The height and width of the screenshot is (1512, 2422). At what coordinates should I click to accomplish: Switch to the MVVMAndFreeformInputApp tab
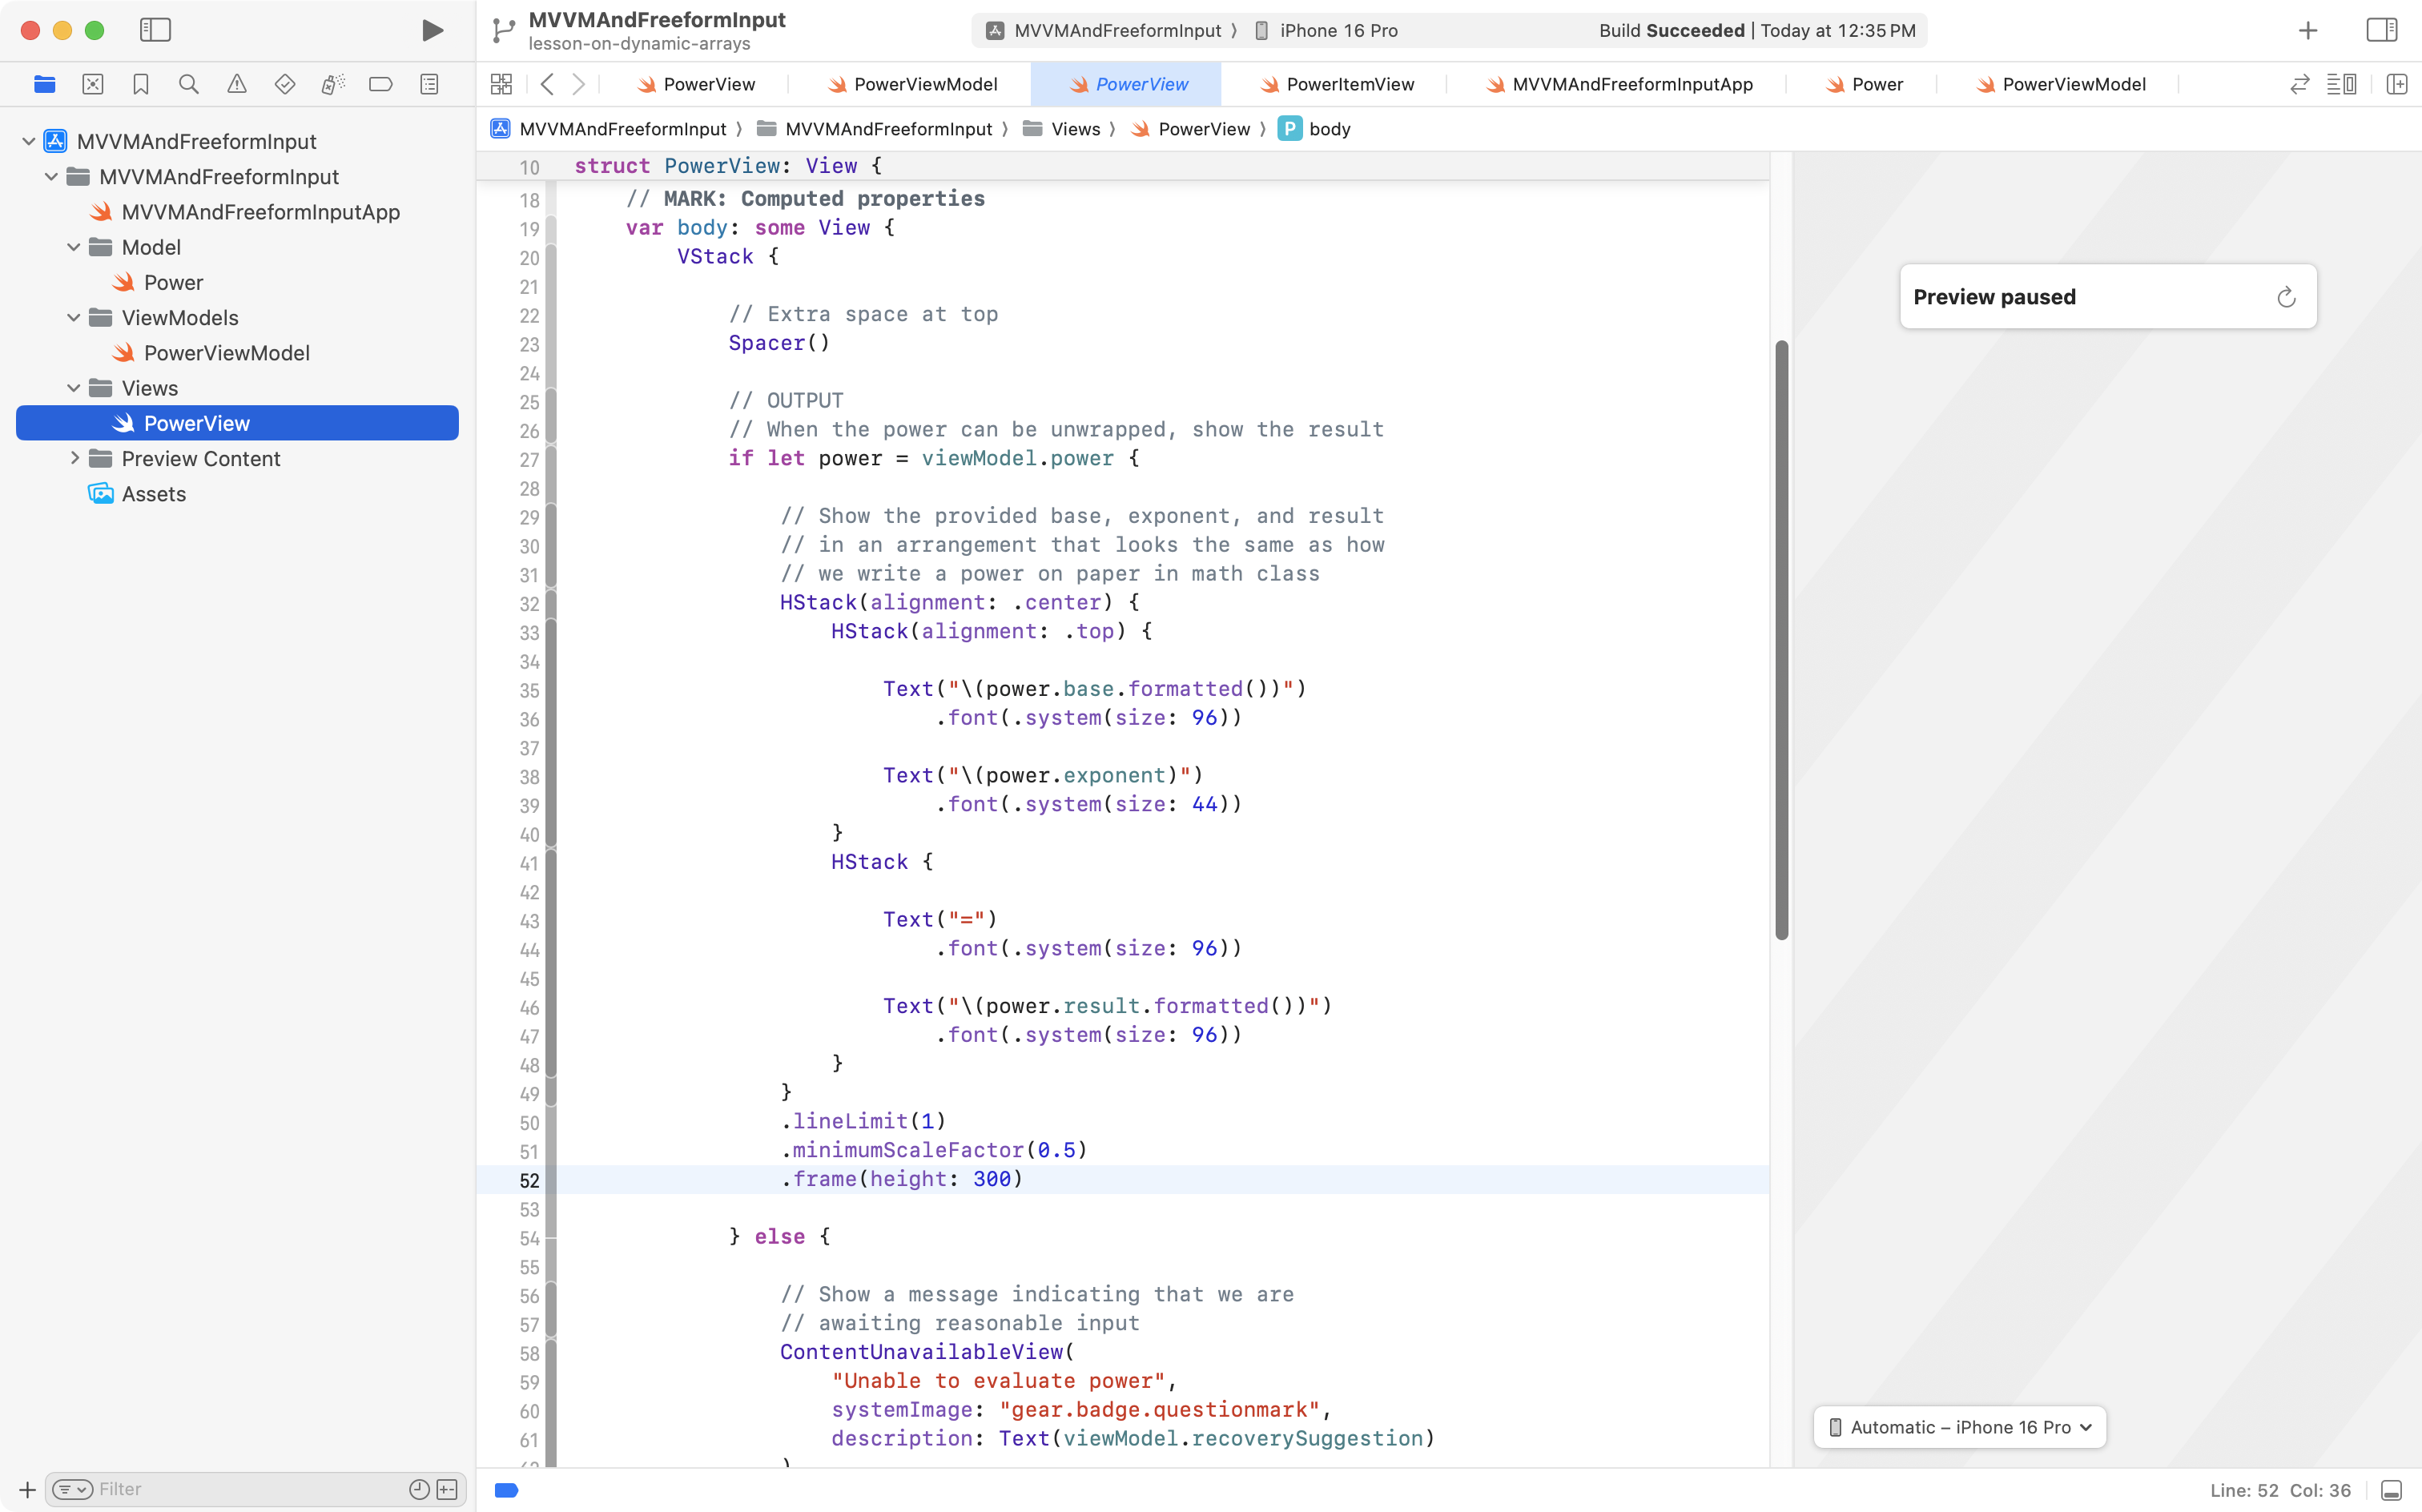pos(1631,84)
